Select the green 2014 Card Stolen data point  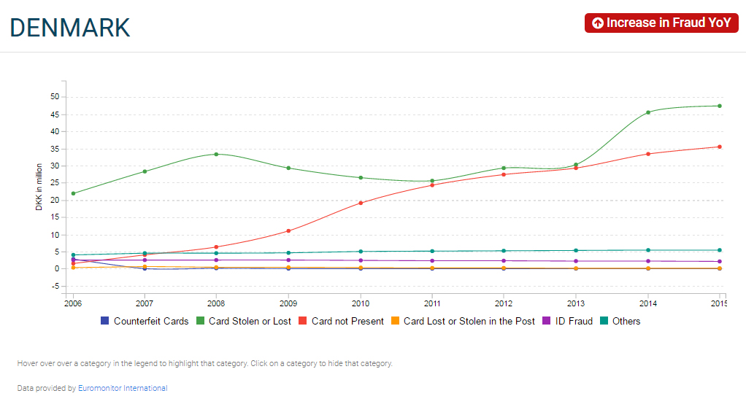(x=648, y=112)
